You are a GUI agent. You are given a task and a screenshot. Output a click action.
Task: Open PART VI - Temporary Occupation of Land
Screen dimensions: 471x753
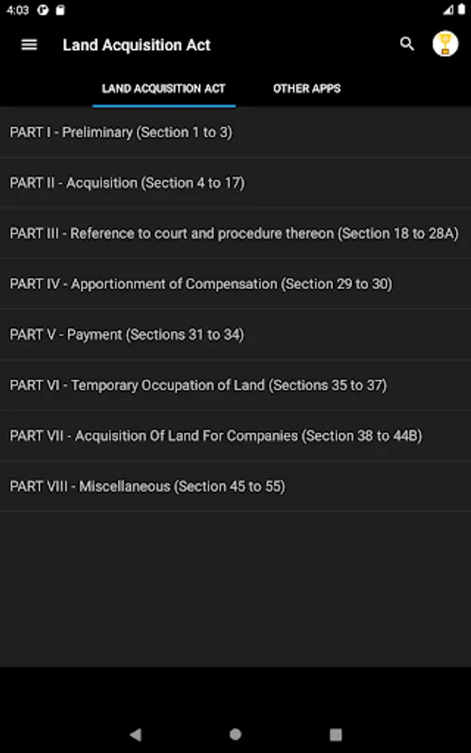coord(235,385)
